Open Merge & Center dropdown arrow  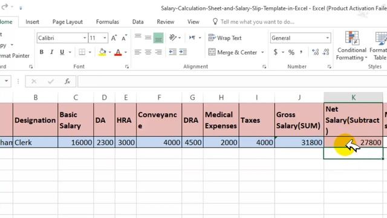[x=262, y=53]
